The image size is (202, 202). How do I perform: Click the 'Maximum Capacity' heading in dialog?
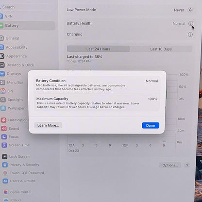coord(52,99)
